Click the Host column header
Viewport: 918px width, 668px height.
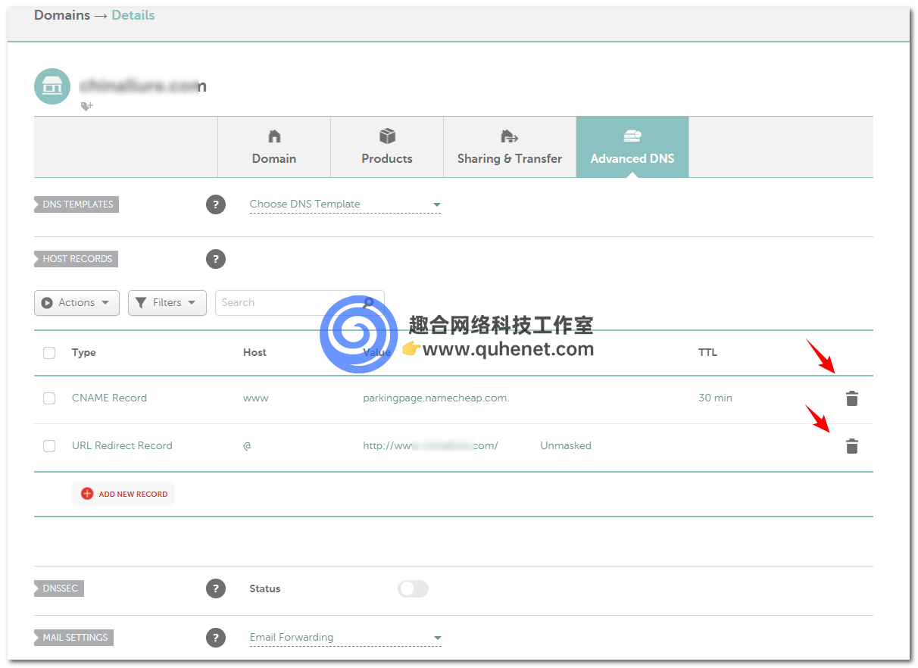coord(254,353)
